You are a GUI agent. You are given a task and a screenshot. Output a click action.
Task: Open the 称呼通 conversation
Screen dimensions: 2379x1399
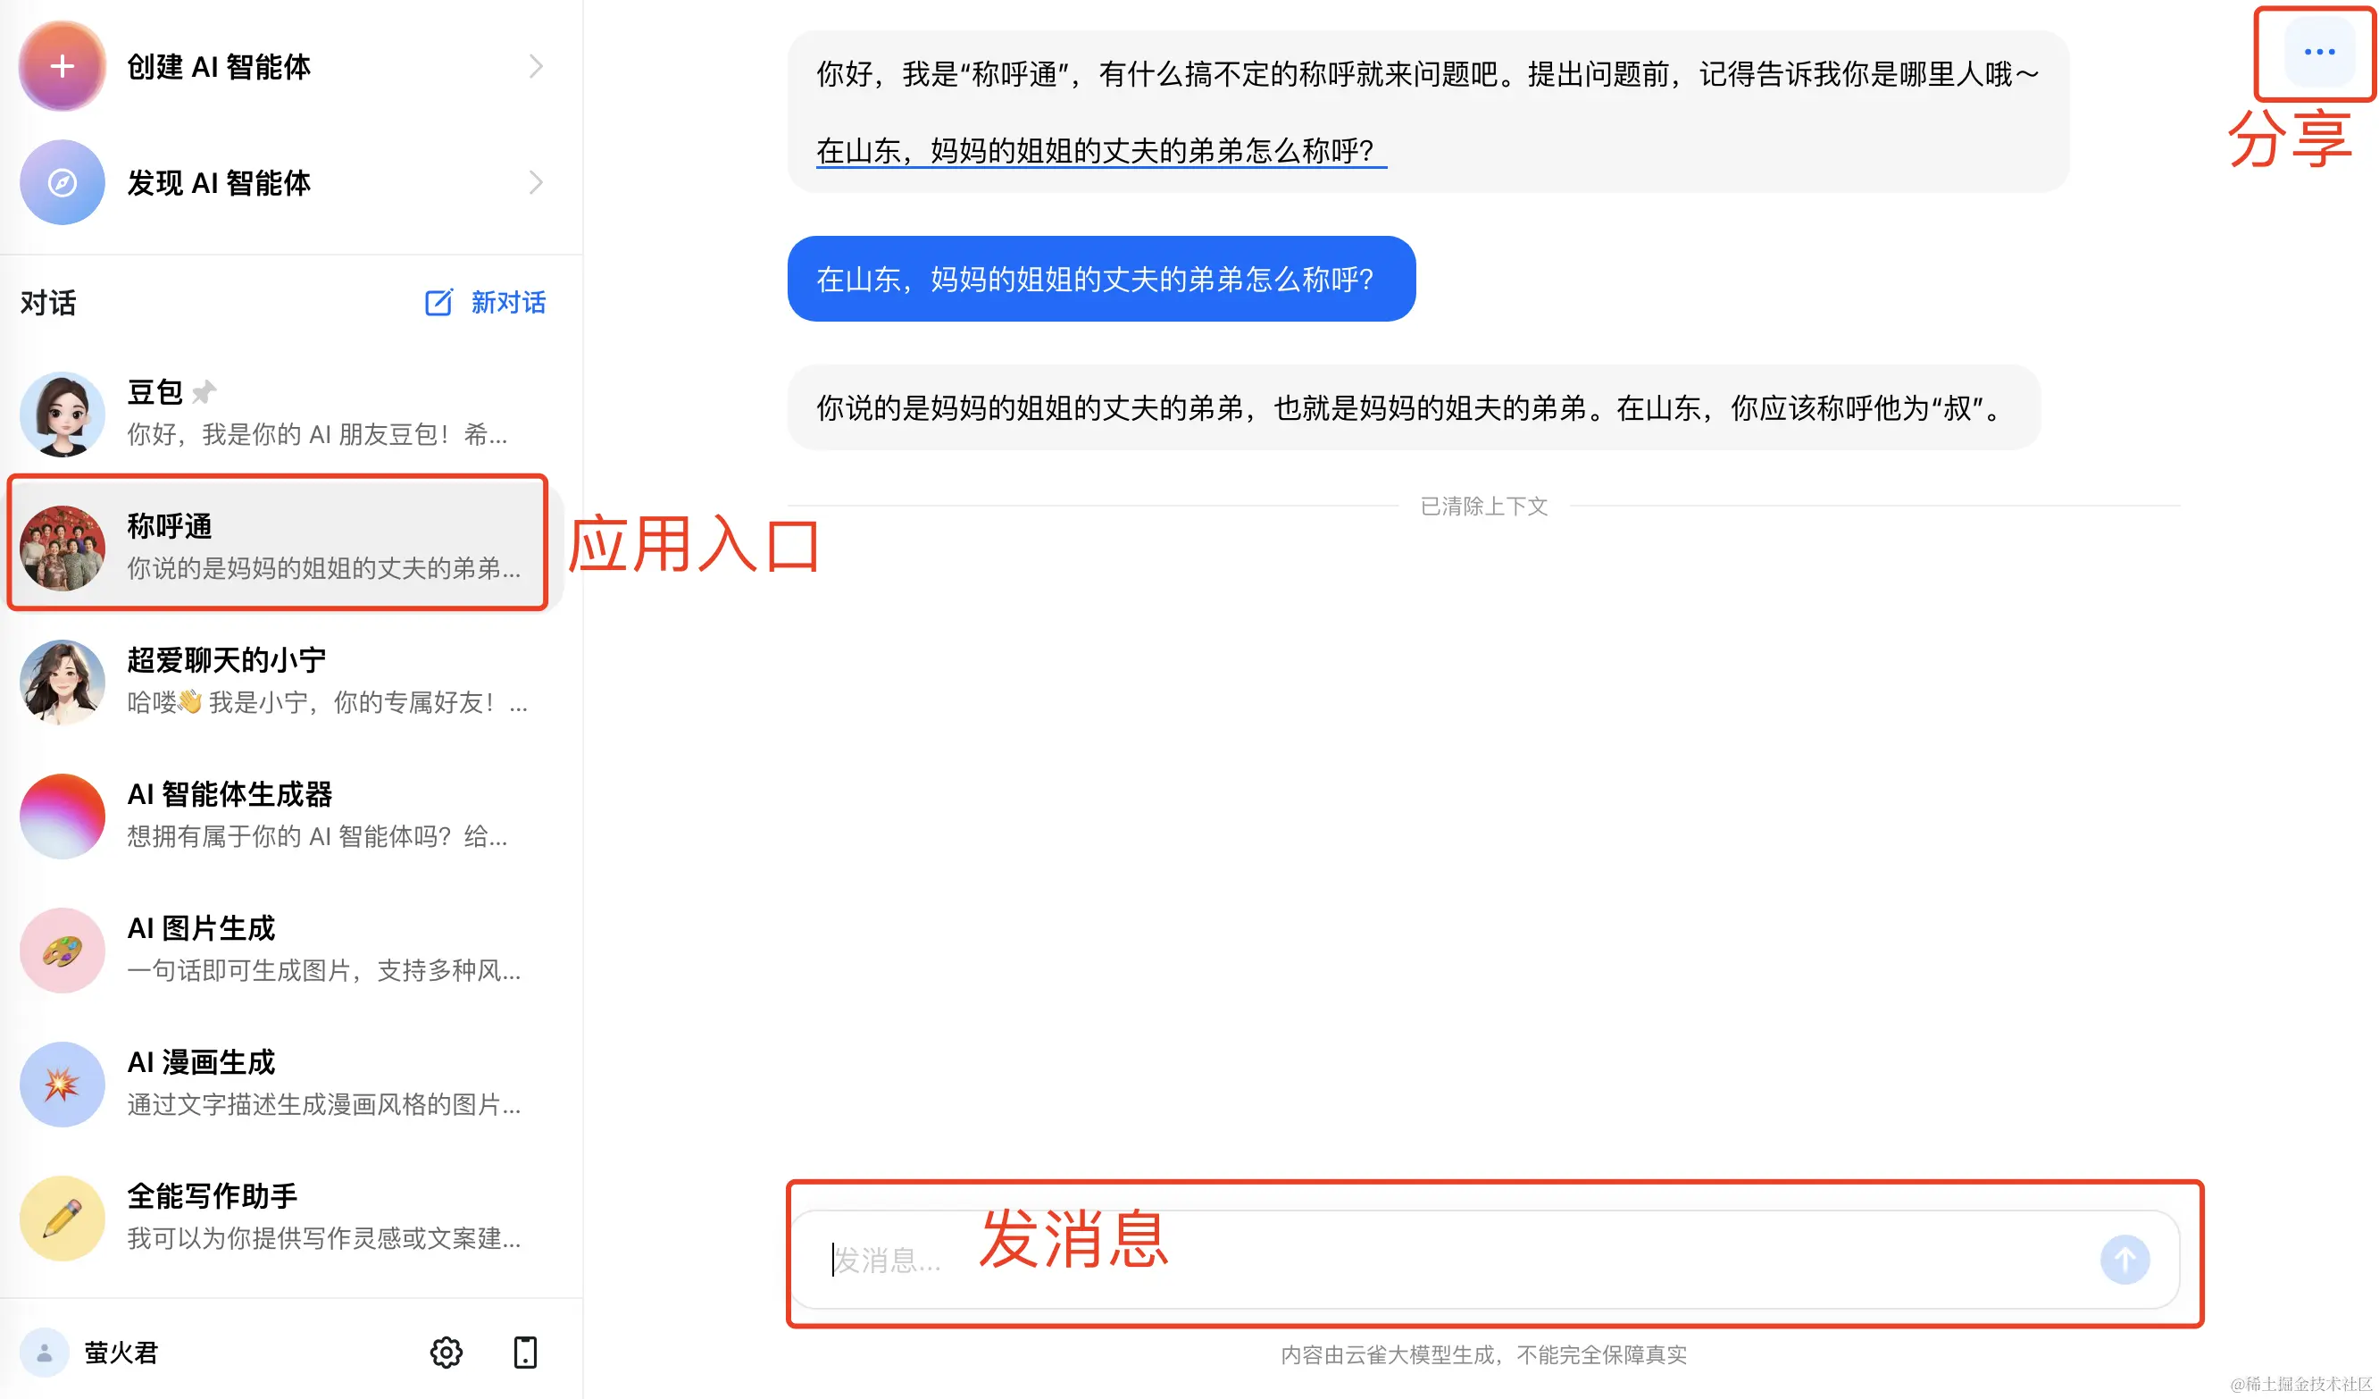281,547
